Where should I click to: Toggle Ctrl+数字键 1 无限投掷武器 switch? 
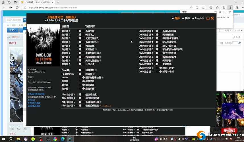click(158, 31)
